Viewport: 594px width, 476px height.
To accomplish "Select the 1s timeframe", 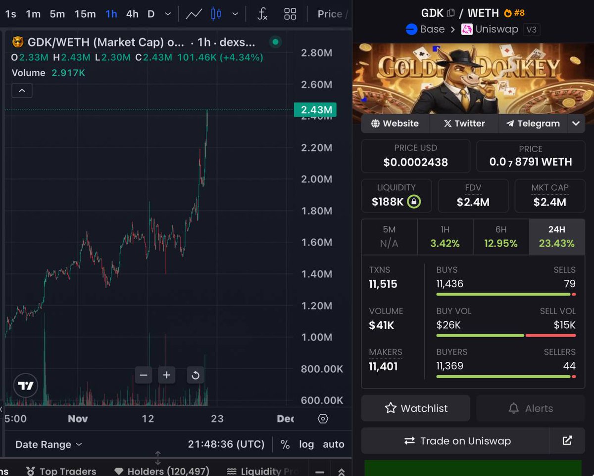I will coord(10,14).
